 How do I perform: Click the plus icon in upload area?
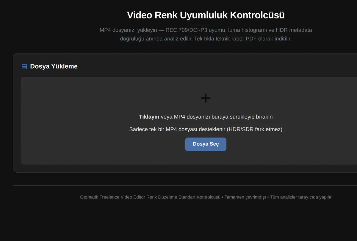coord(206,98)
